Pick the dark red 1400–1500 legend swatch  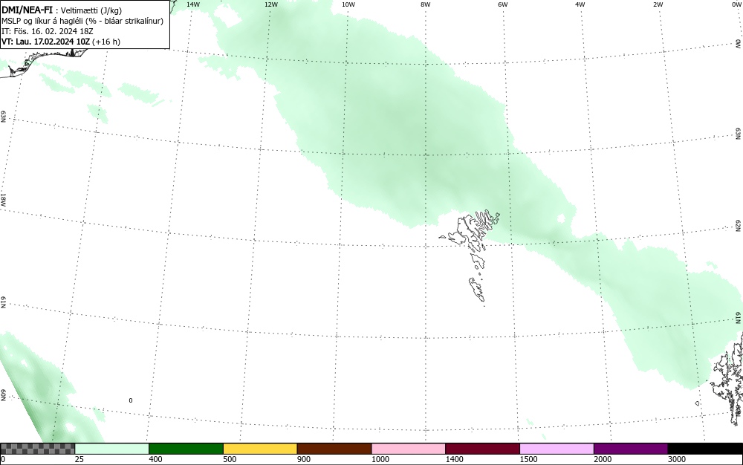(x=482, y=449)
